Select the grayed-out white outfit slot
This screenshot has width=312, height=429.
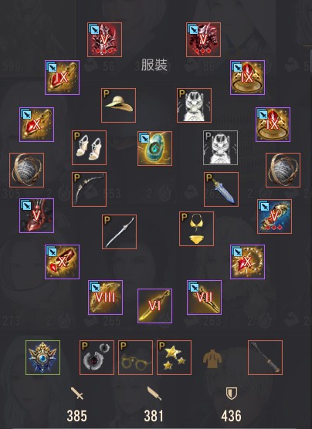tap(221, 147)
